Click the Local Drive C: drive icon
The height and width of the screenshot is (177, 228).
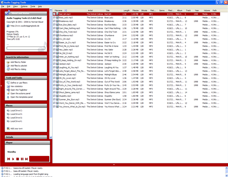click(x=8, y=110)
